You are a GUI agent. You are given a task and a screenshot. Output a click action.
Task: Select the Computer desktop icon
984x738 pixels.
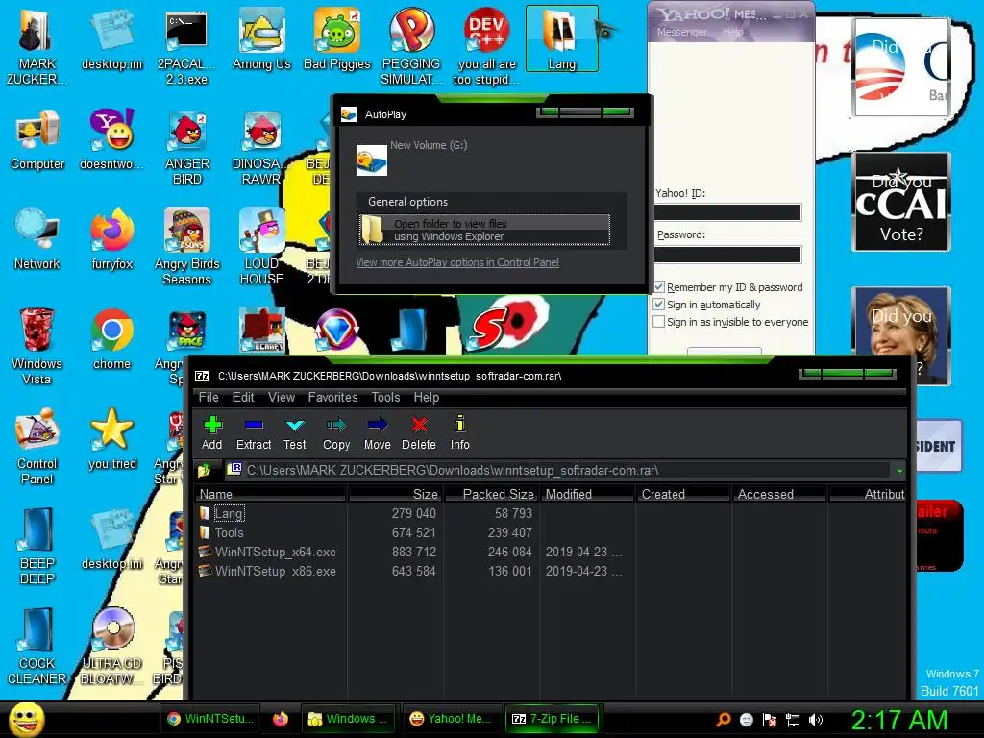pyautogui.click(x=37, y=140)
